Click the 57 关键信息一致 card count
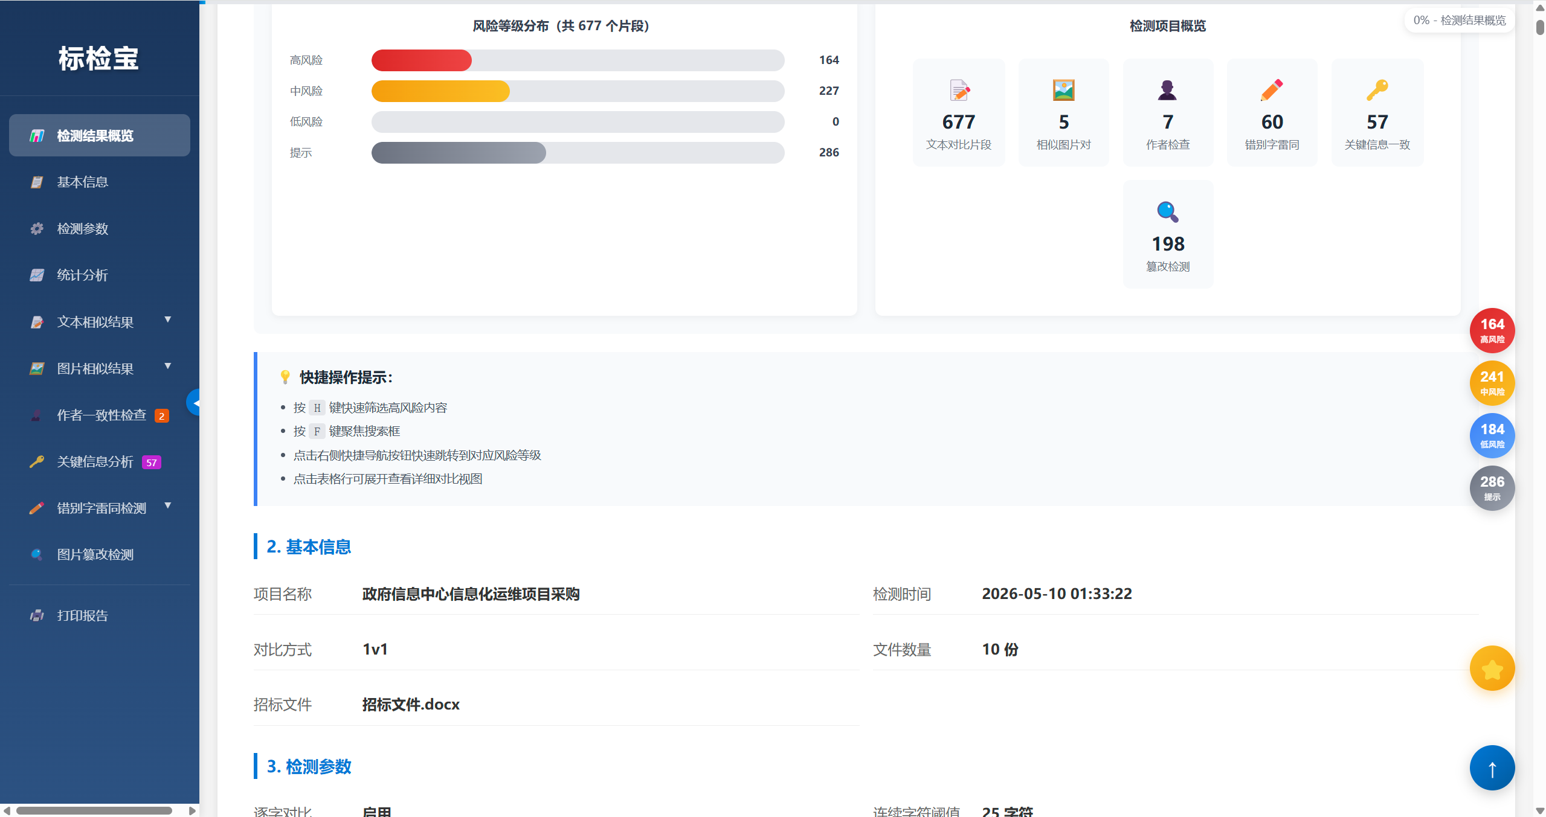 pyautogui.click(x=1377, y=122)
